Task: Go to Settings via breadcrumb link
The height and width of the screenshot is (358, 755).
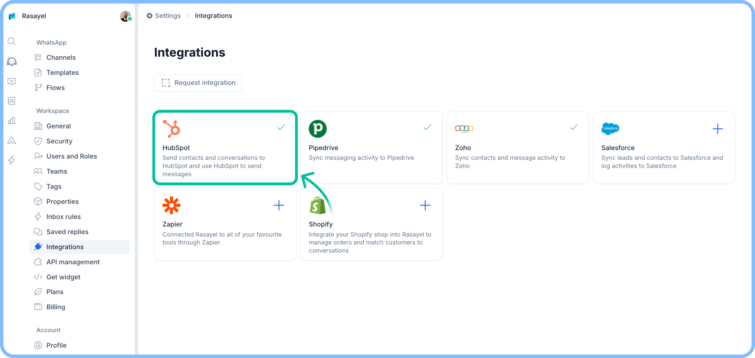Action: [x=168, y=16]
